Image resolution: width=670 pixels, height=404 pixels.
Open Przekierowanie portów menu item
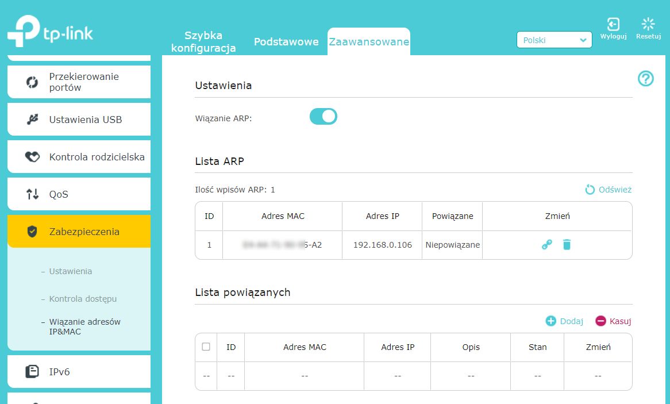pyautogui.click(x=79, y=82)
